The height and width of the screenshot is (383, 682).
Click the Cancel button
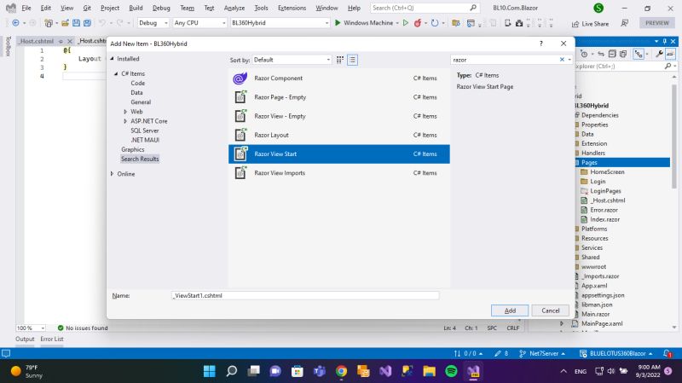click(550, 310)
